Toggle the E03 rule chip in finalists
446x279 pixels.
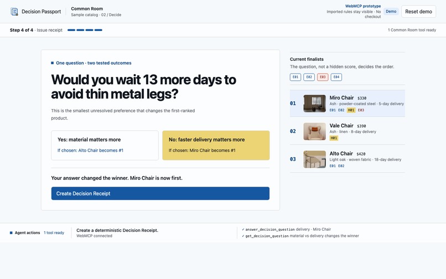pos(323,77)
